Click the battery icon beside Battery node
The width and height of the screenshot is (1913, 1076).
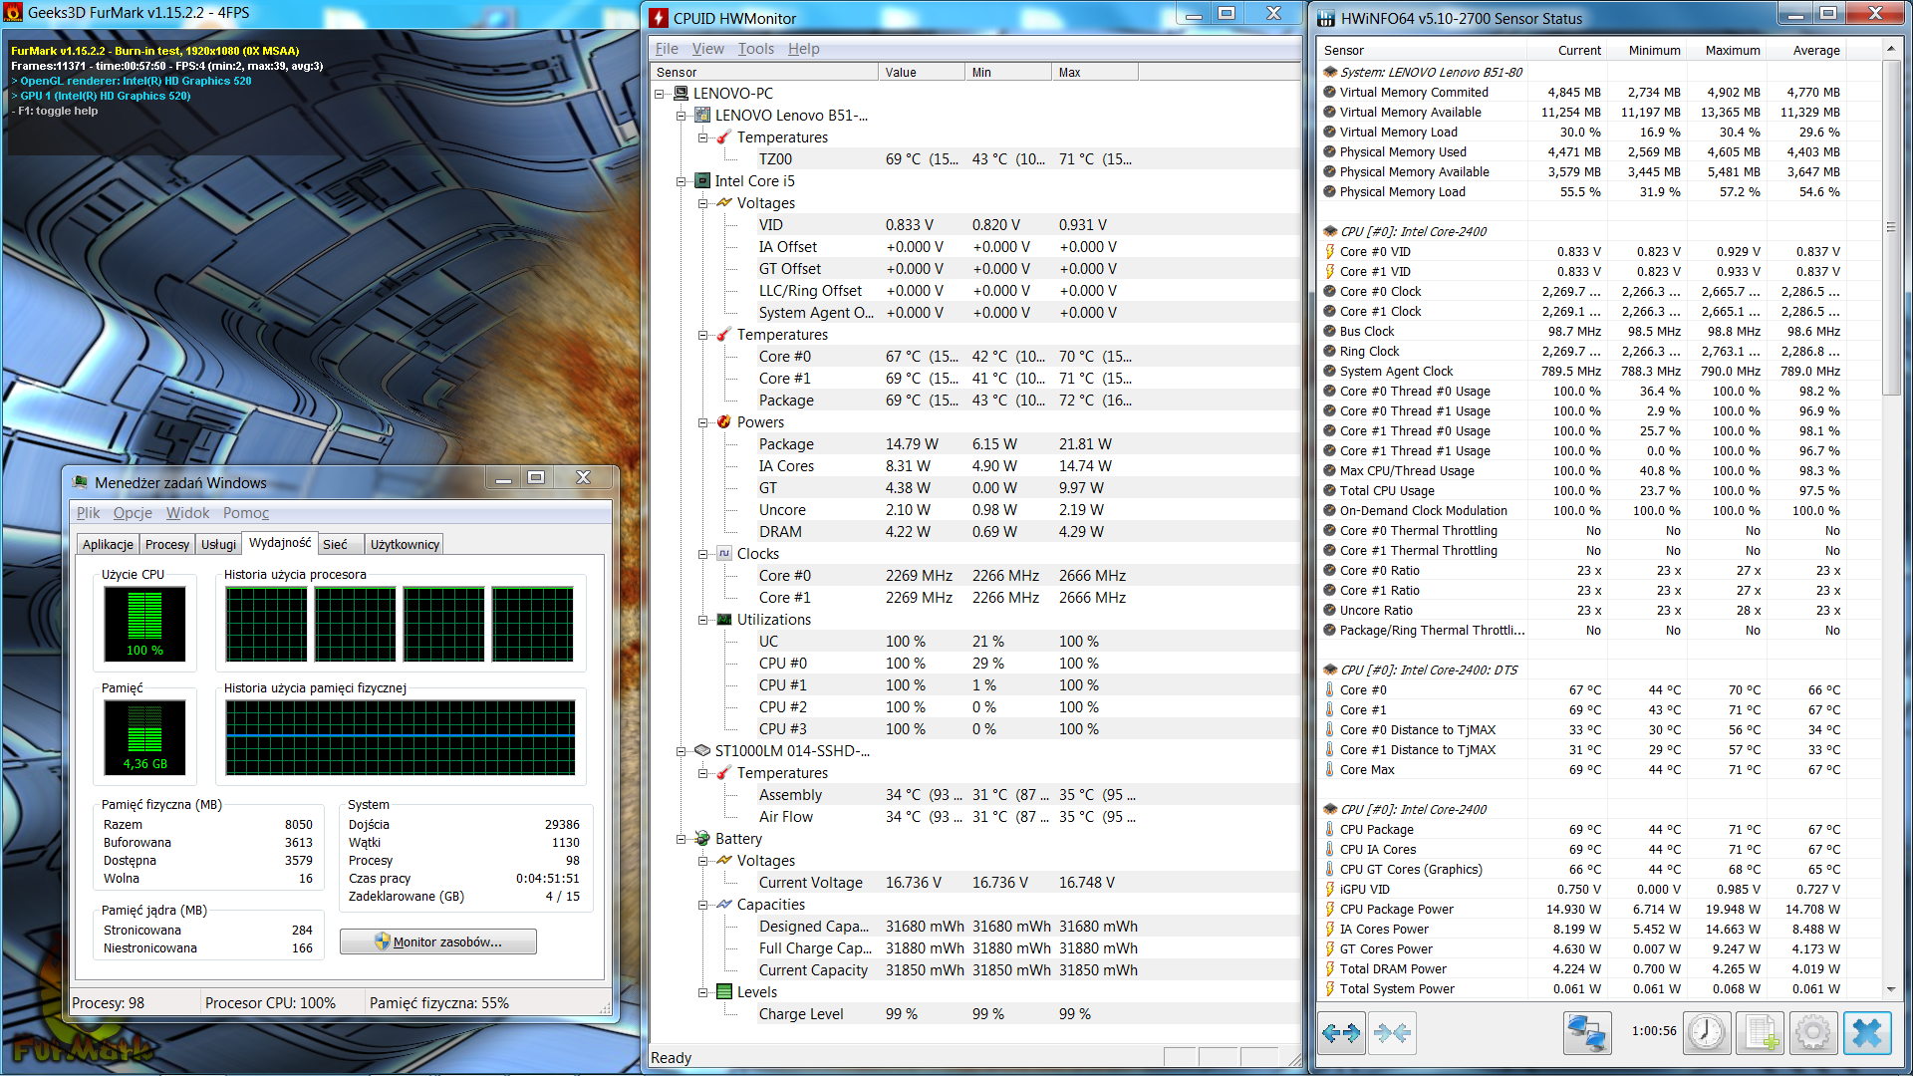click(703, 839)
